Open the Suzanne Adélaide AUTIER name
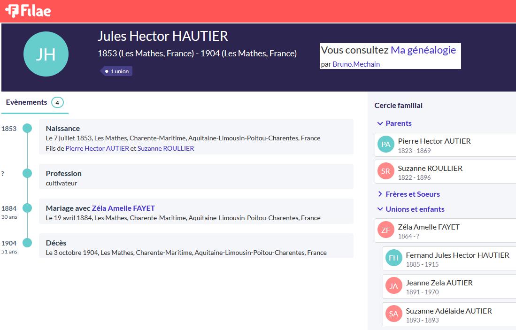516x330 pixels. point(449,311)
